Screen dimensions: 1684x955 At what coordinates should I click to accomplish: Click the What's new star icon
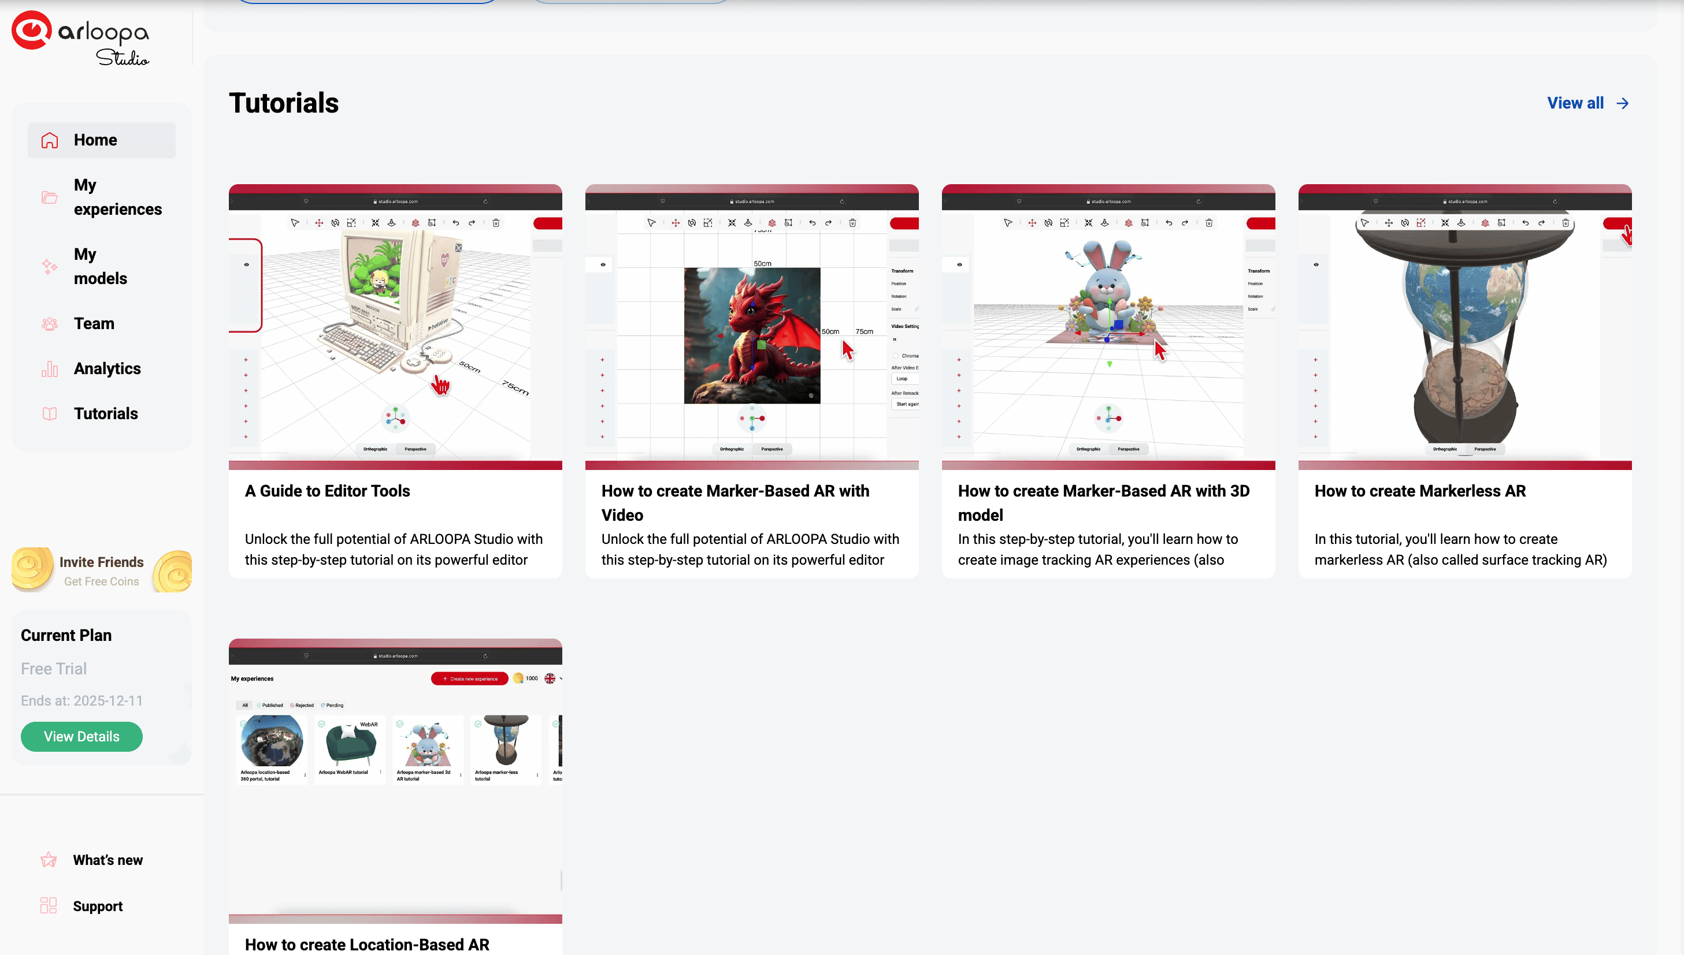click(49, 860)
